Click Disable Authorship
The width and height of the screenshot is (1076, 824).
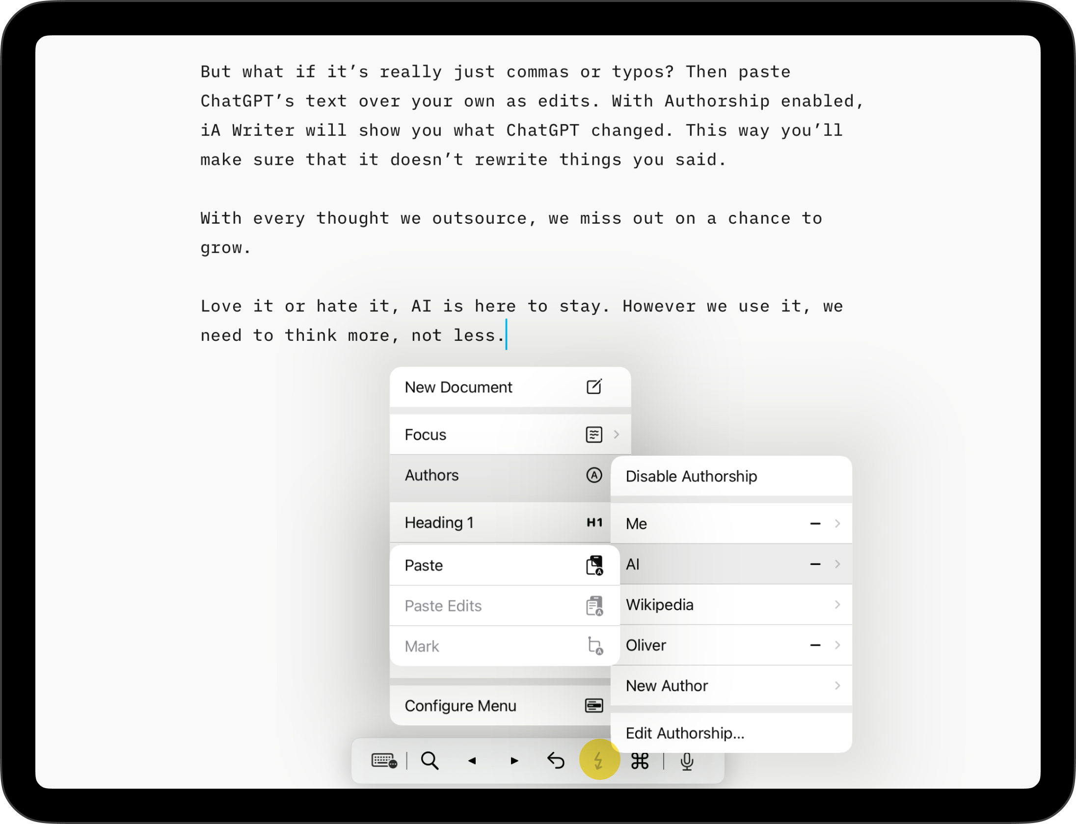point(691,476)
